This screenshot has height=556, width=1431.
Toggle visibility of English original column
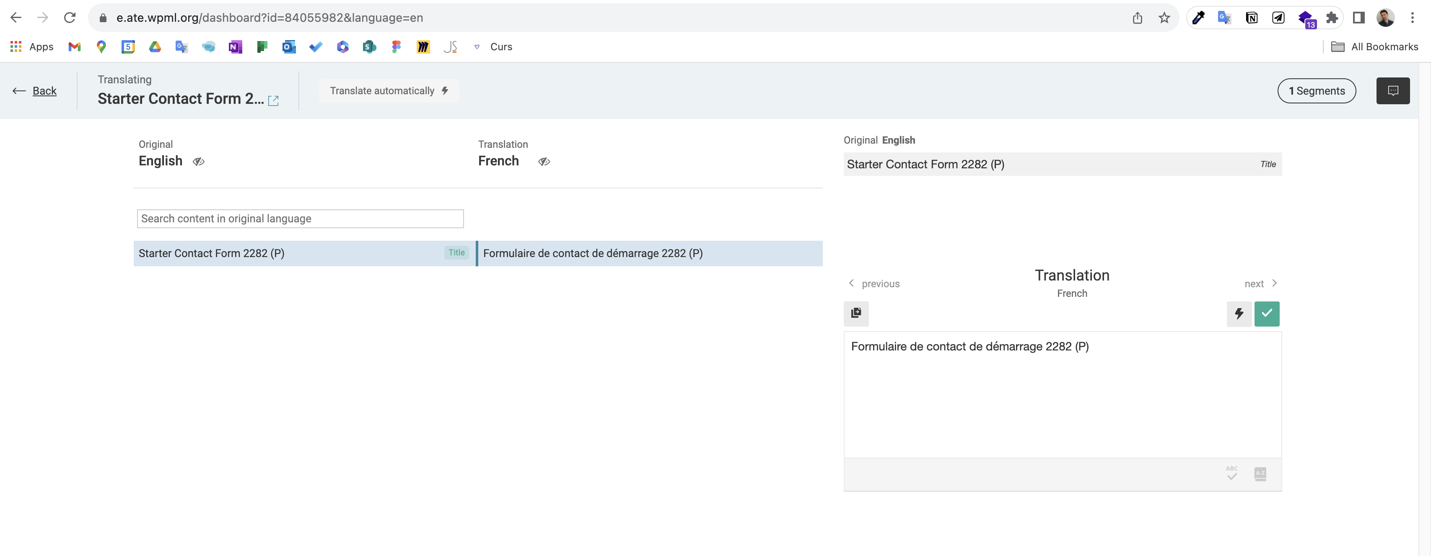pos(198,162)
